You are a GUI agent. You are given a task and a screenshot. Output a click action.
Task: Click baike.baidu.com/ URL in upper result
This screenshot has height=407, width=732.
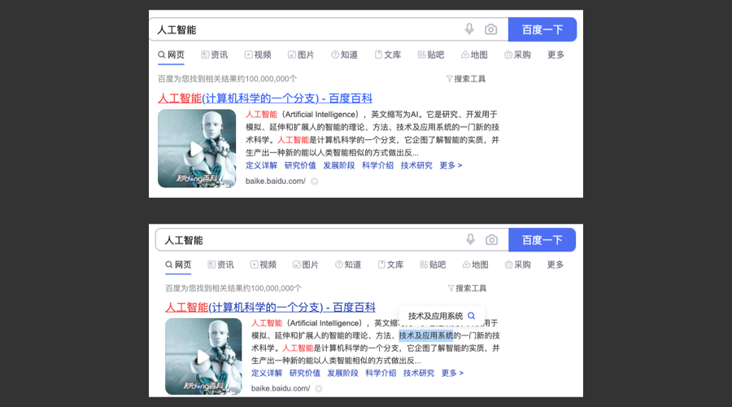click(276, 181)
